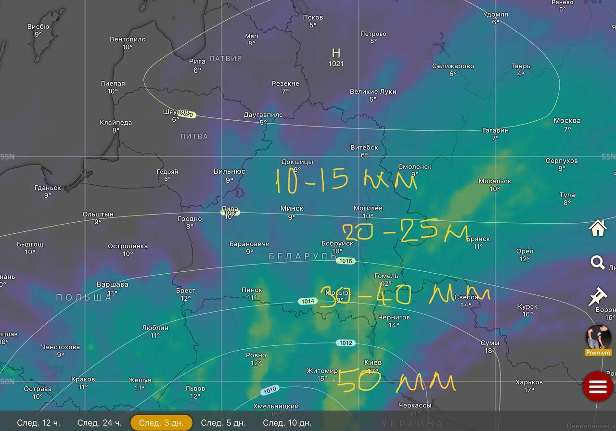This screenshot has width=616, height=431.
Task: Click the Варшава city label
Action: (x=112, y=284)
